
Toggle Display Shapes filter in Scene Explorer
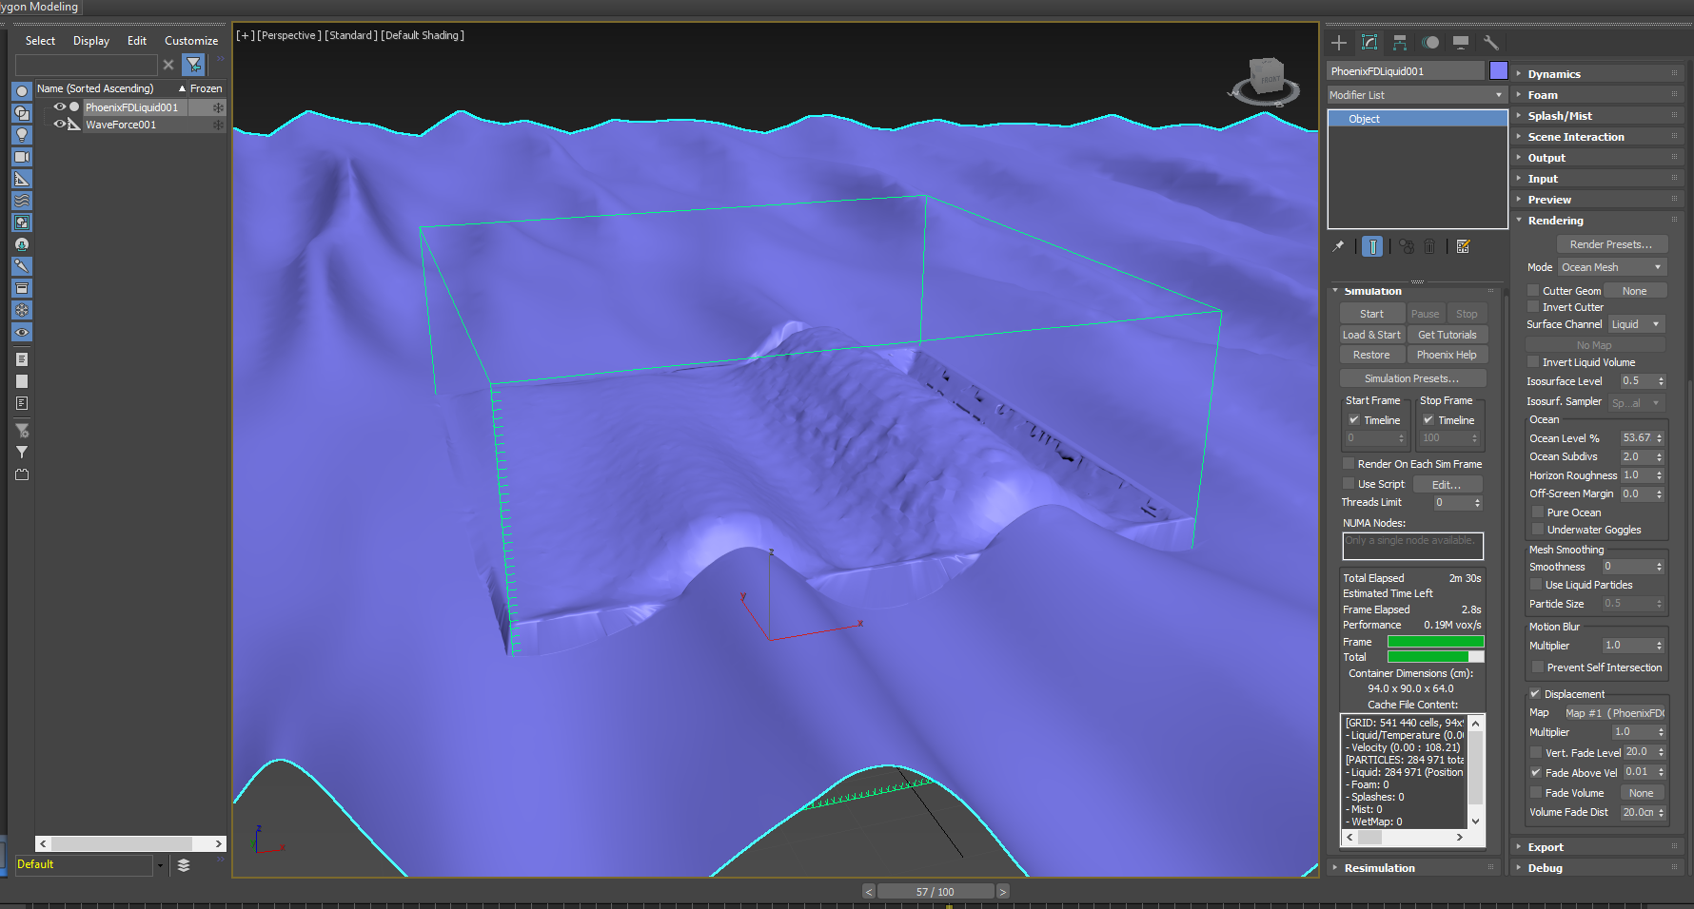tap(22, 113)
